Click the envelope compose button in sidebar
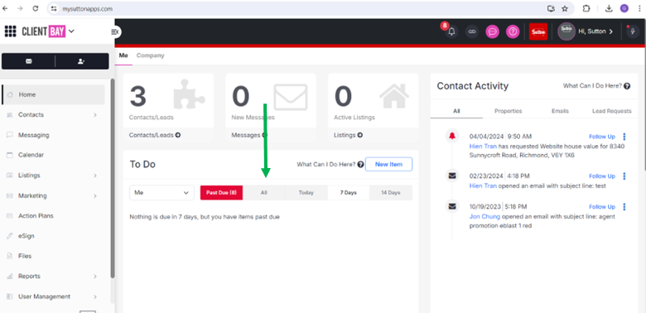 28,61
